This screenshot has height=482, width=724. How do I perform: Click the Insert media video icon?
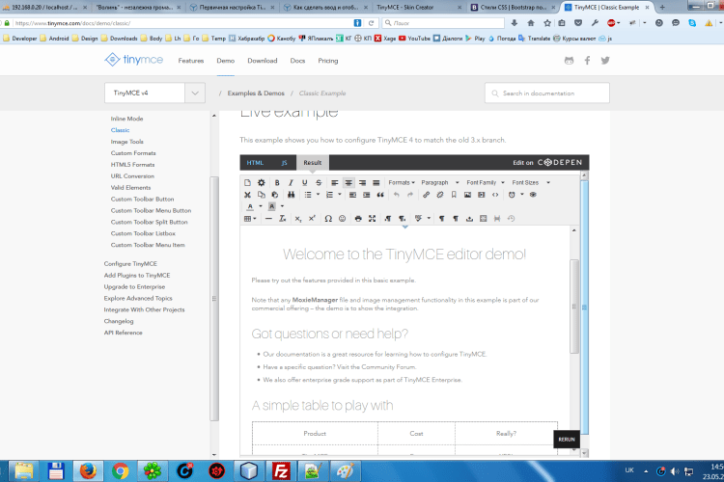click(482, 195)
